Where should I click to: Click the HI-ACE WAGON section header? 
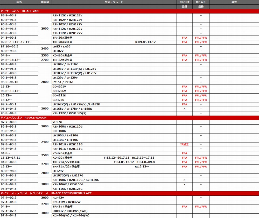pos(130,118)
